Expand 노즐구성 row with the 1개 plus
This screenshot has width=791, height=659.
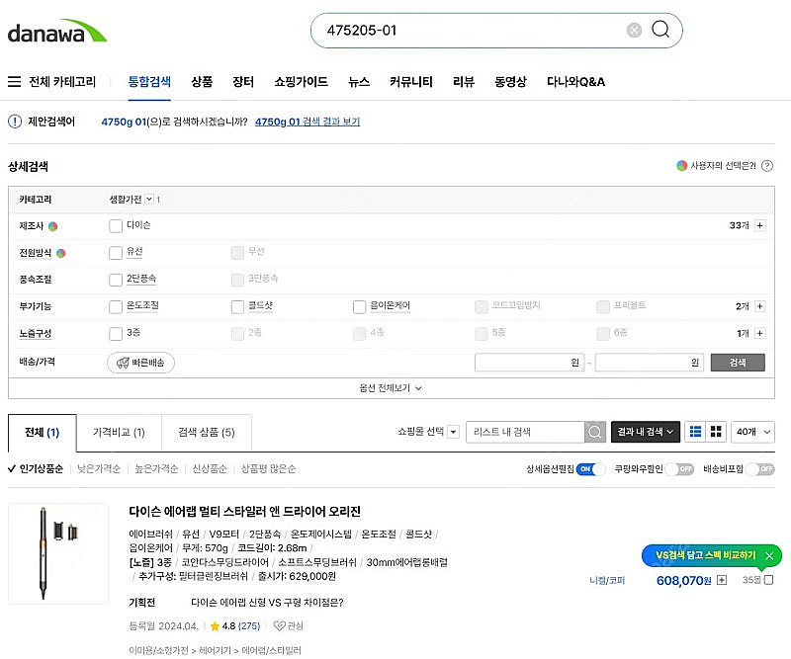760,333
